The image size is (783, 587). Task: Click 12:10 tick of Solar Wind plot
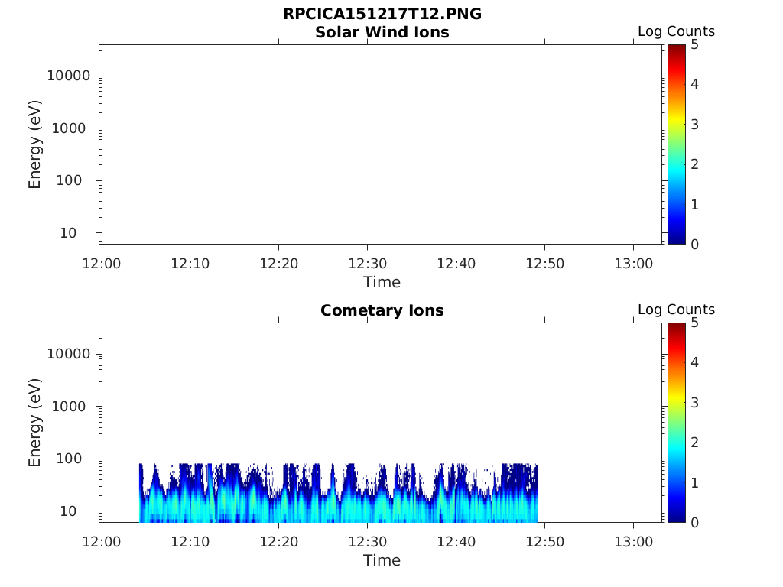pos(190,264)
